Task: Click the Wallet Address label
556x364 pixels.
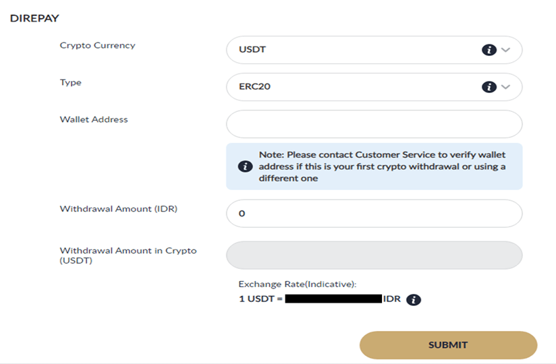Action: click(93, 119)
